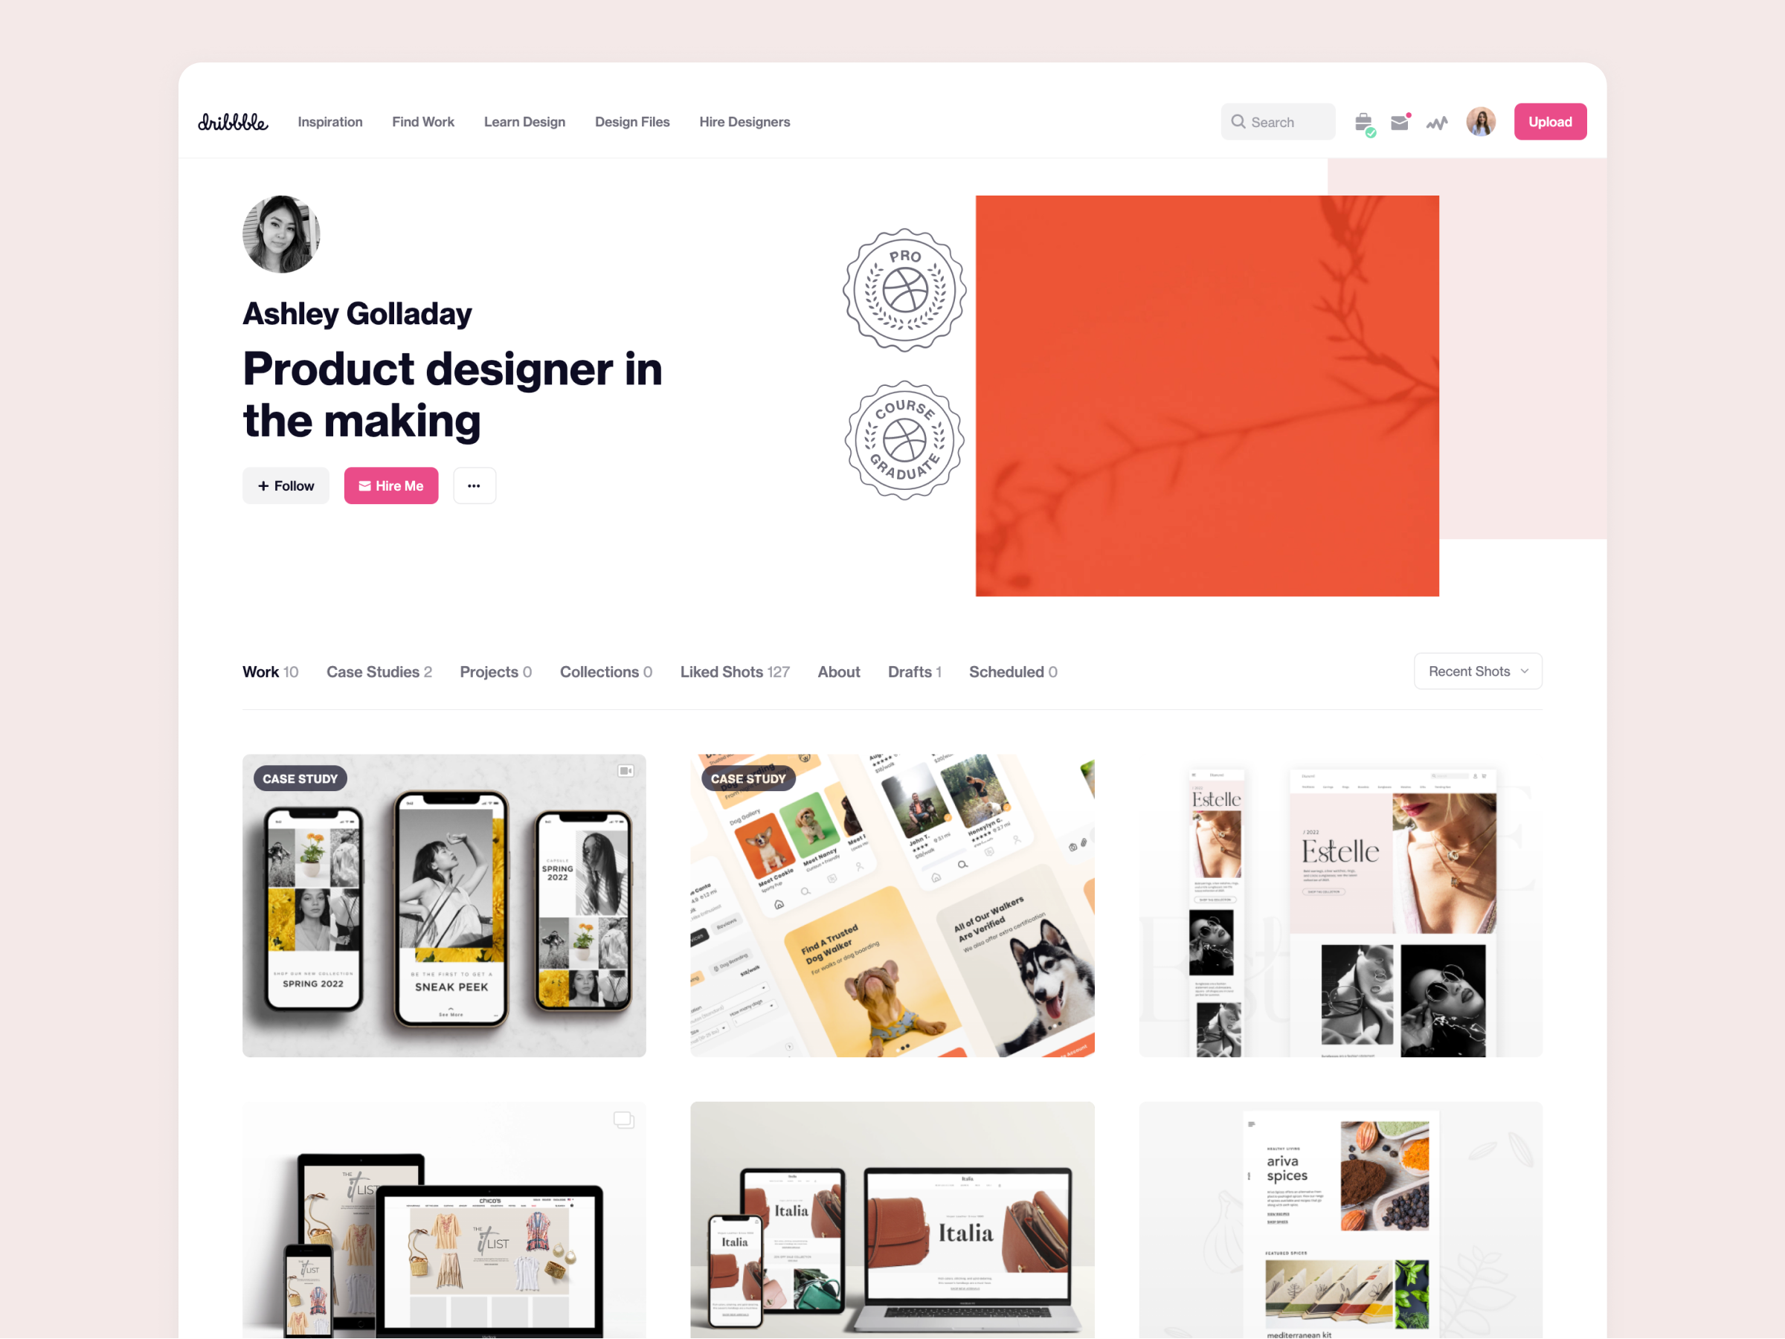Click the Upload button

[x=1548, y=121]
